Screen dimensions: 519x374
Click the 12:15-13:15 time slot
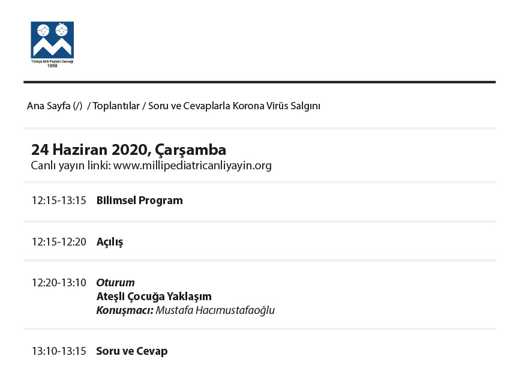pyautogui.click(x=59, y=201)
